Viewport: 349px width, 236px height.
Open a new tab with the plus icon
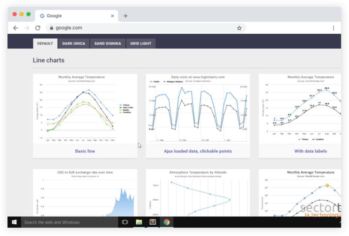coord(125,16)
